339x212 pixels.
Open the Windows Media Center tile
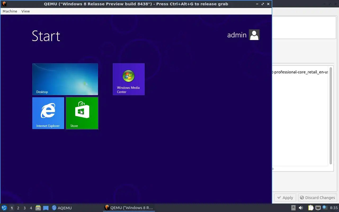click(129, 79)
